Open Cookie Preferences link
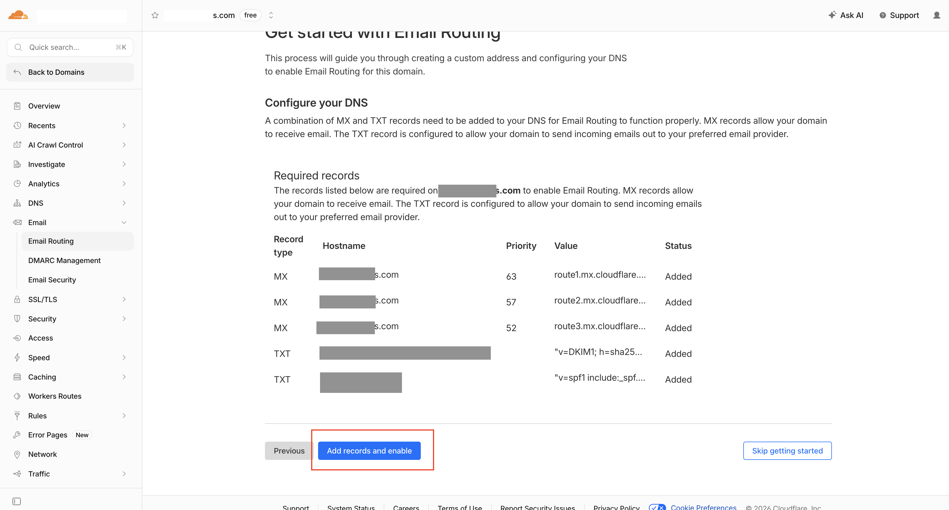This screenshot has height=510, width=949. coord(703,507)
